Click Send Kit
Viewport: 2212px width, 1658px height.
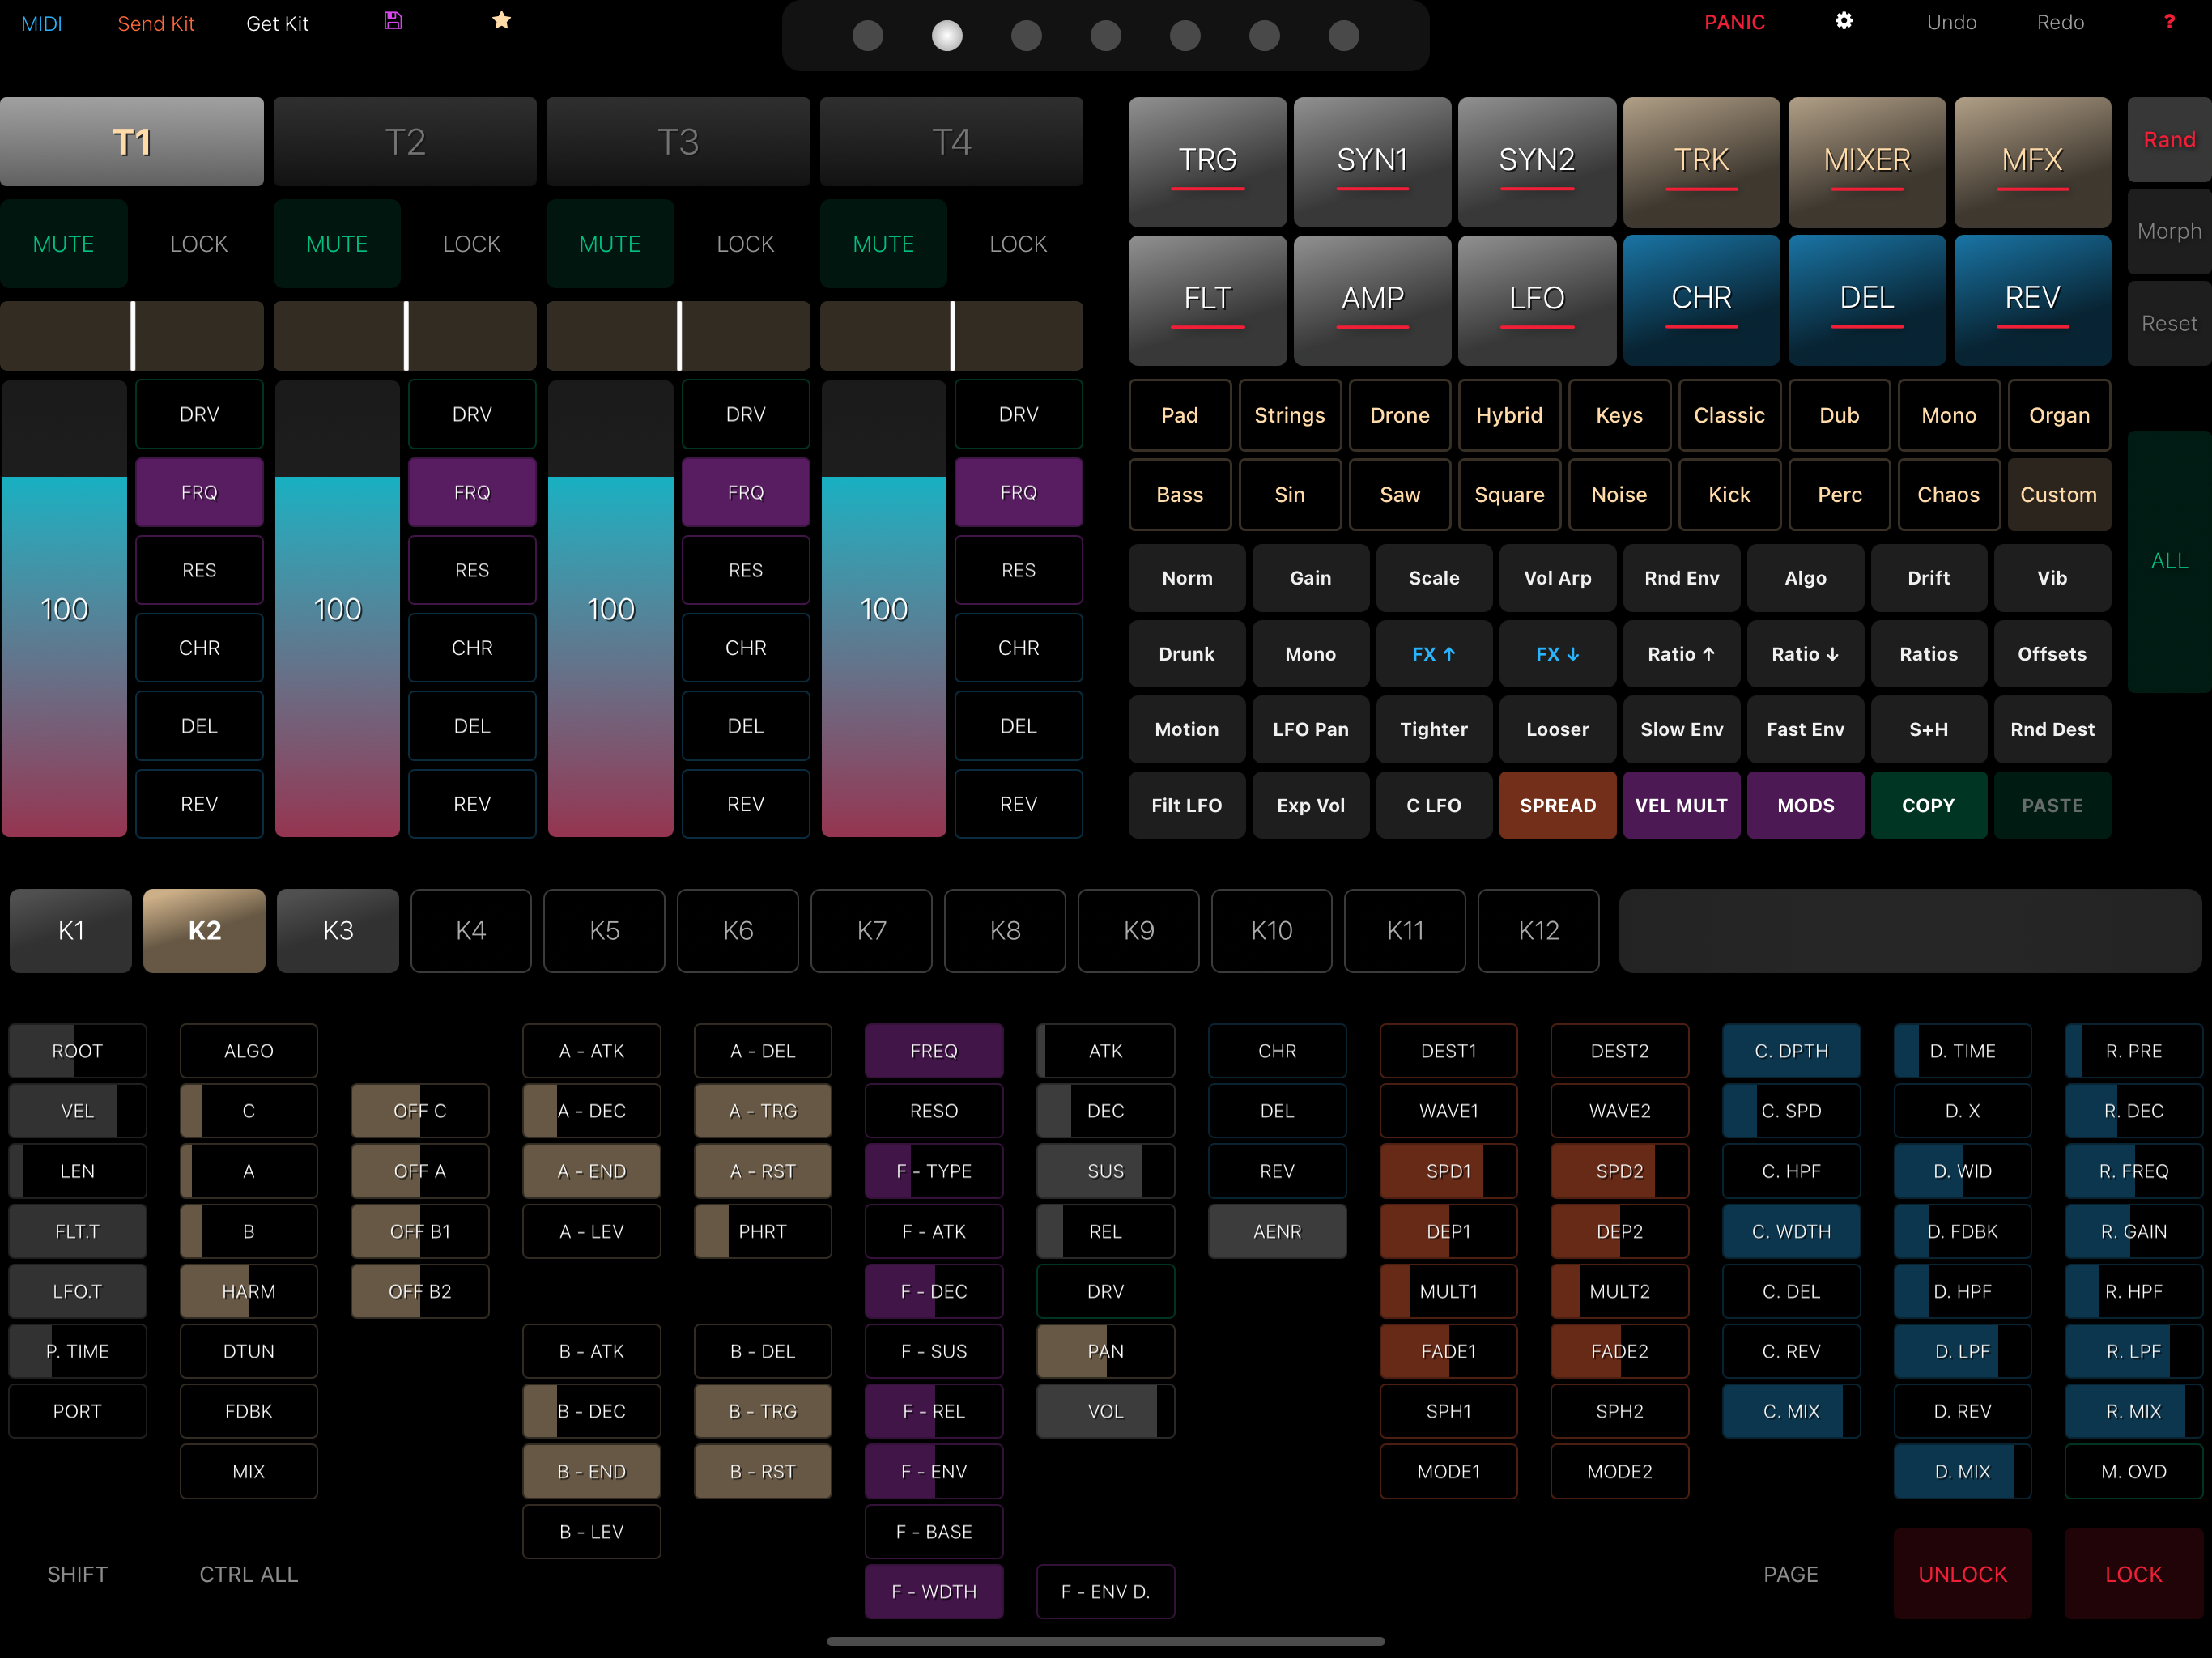(x=156, y=23)
